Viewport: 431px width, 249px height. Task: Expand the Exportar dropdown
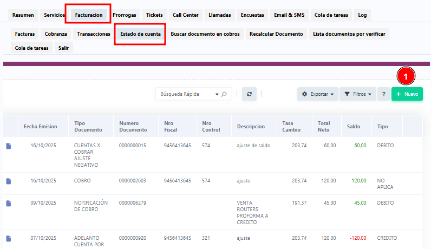pyautogui.click(x=318, y=94)
